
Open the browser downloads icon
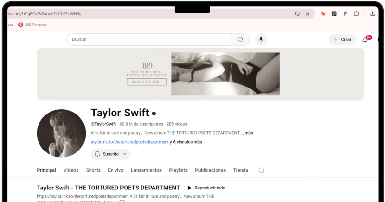point(372,14)
